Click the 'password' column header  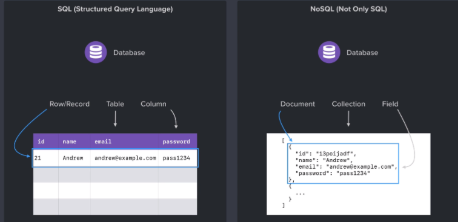pos(178,141)
